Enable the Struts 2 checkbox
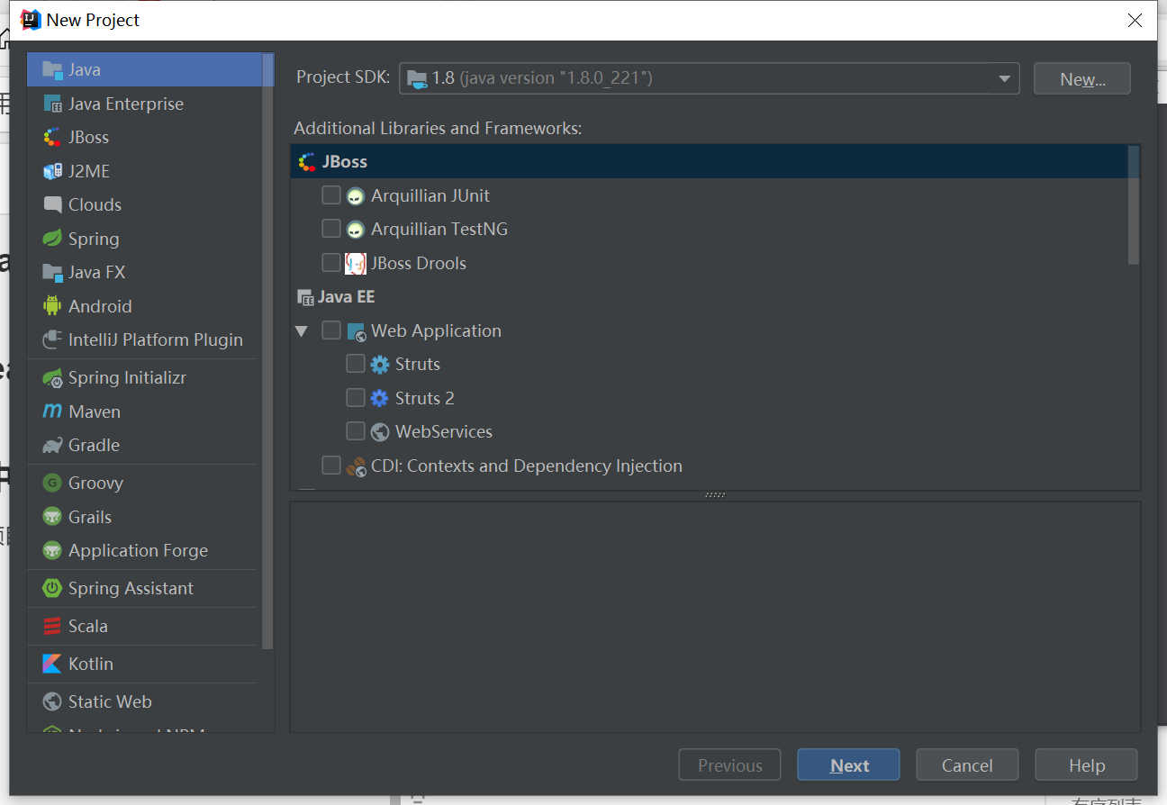Image resolution: width=1167 pixels, height=805 pixels. [356, 398]
